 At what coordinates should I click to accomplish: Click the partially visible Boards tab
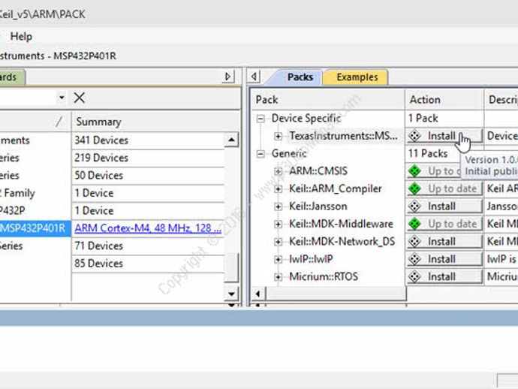(12, 77)
